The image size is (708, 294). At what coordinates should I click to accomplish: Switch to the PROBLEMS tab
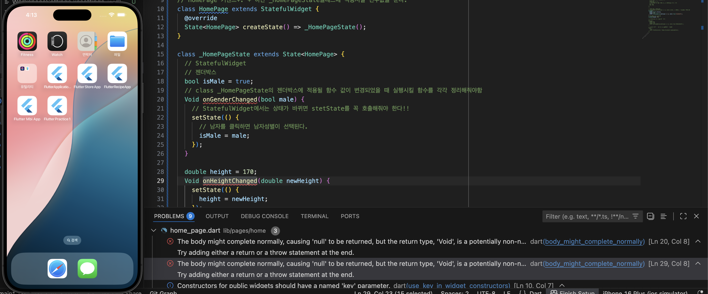pos(169,216)
